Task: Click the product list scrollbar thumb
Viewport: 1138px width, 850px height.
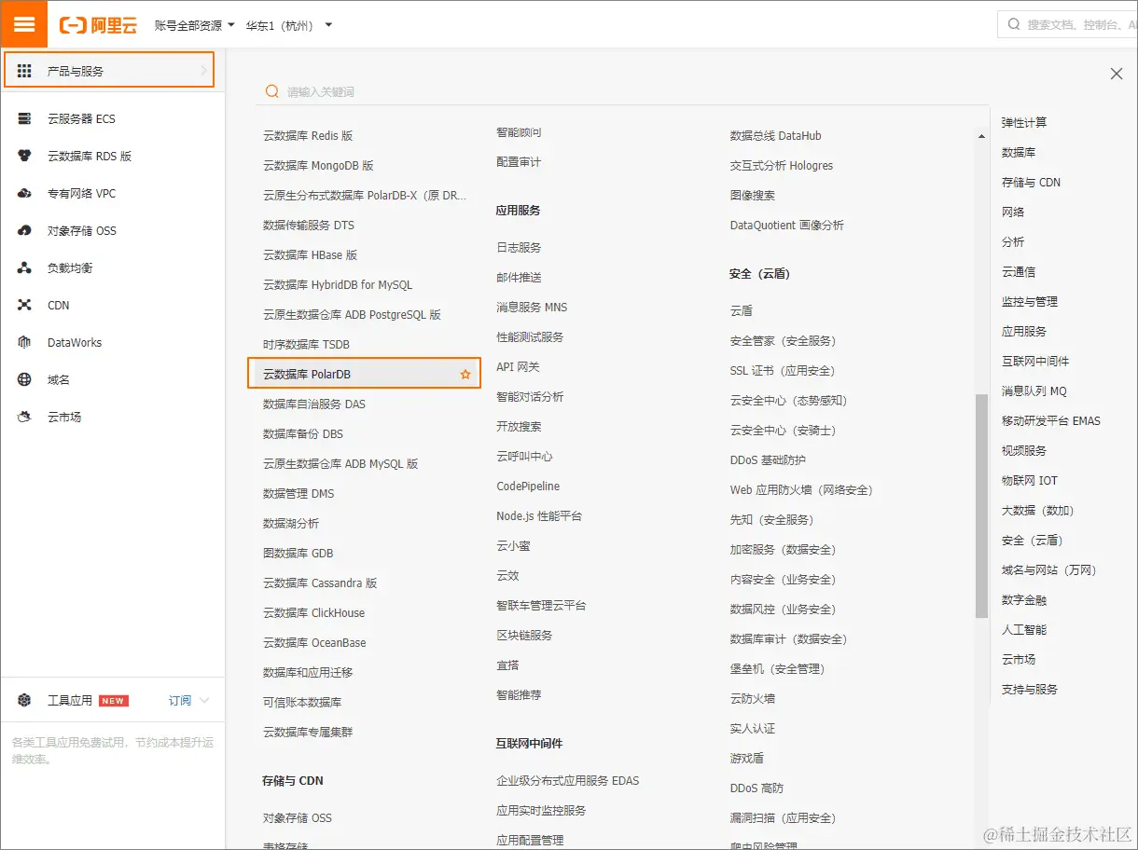Action: click(981, 505)
